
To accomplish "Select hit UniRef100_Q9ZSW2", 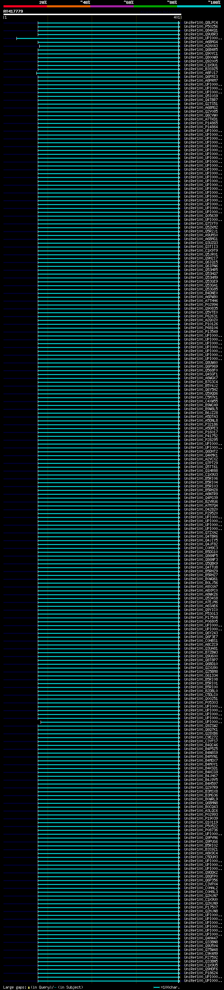I will click(201, 726).
